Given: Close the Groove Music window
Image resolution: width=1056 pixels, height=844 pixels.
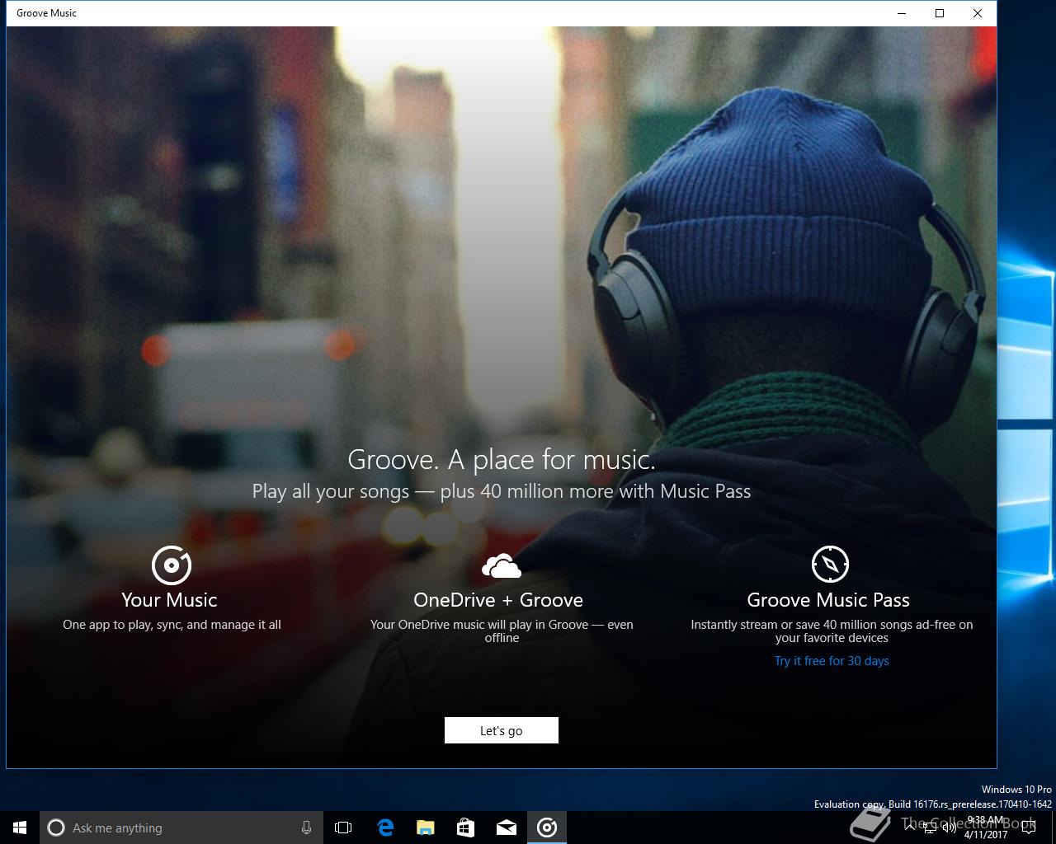Looking at the screenshot, I should point(978,13).
